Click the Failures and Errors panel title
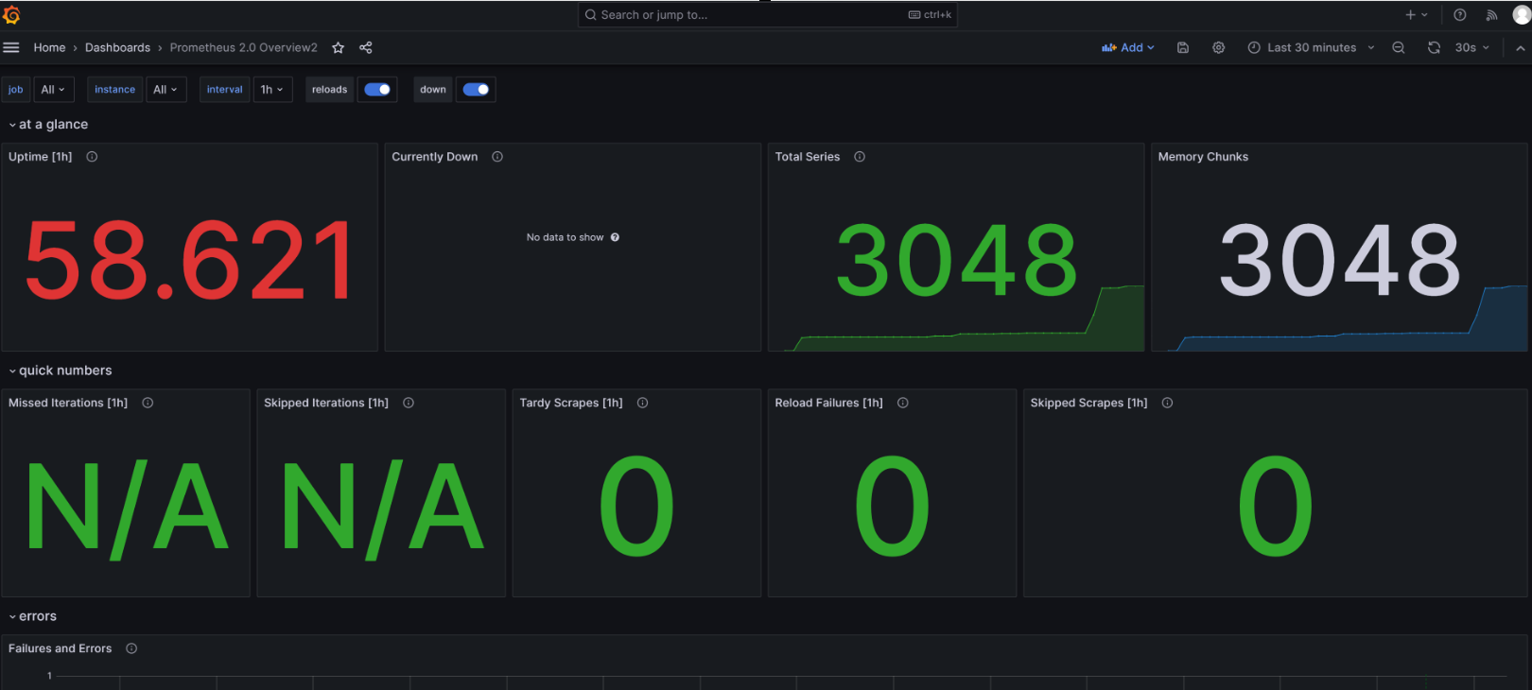Screen dimensions: 1532x690 60,648
